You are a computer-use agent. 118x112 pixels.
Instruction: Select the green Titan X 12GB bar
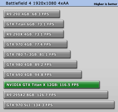(x=52, y=85)
